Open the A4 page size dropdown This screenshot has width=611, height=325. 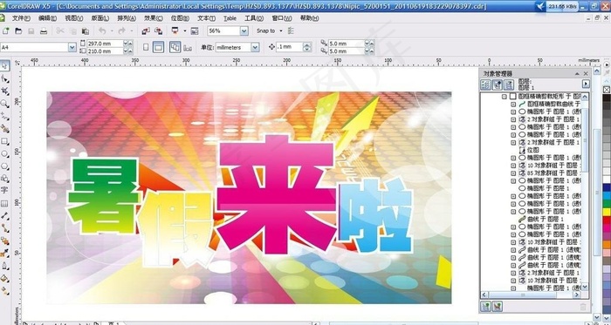tap(72, 47)
